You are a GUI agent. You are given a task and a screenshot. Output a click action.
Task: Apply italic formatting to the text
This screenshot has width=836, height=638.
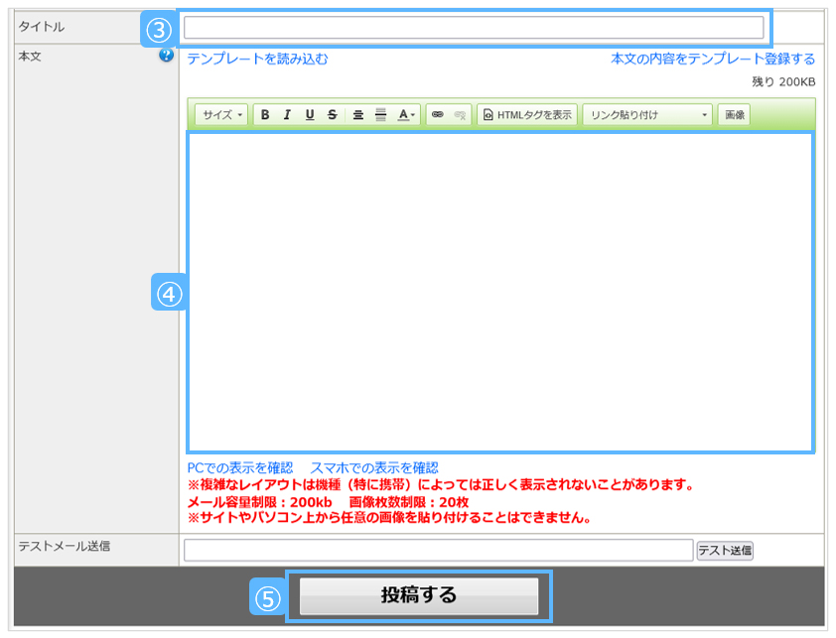point(287,115)
